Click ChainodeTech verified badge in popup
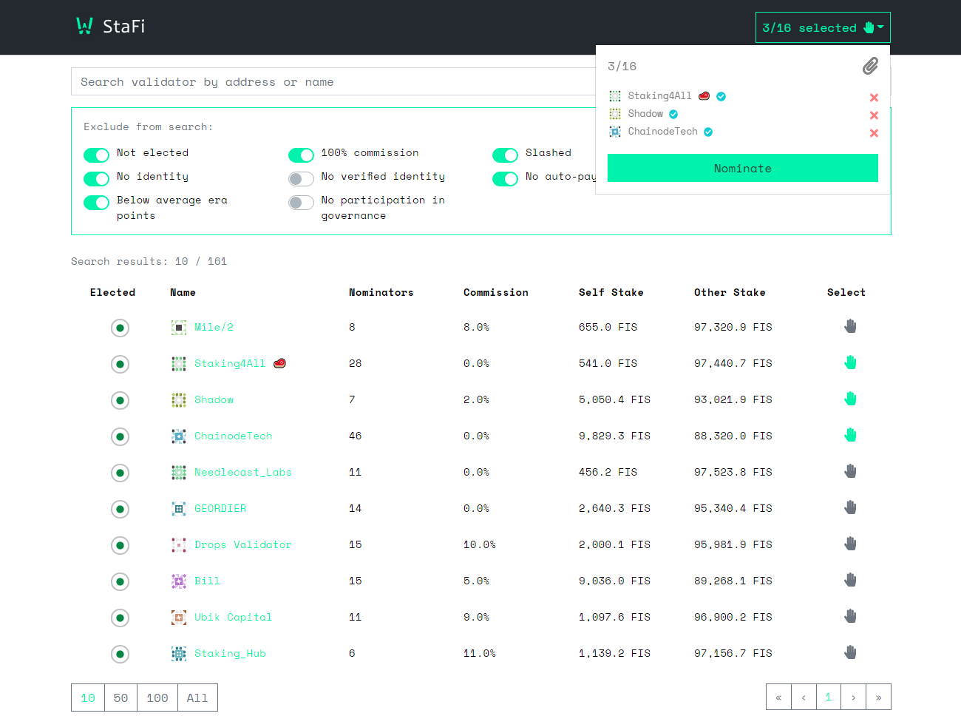This screenshot has width=961, height=716. pyautogui.click(x=708, y=132)
